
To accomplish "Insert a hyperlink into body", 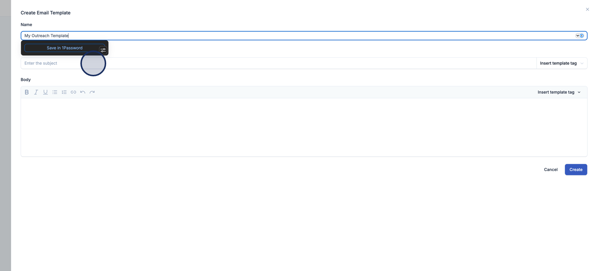I will click(73, 92).
